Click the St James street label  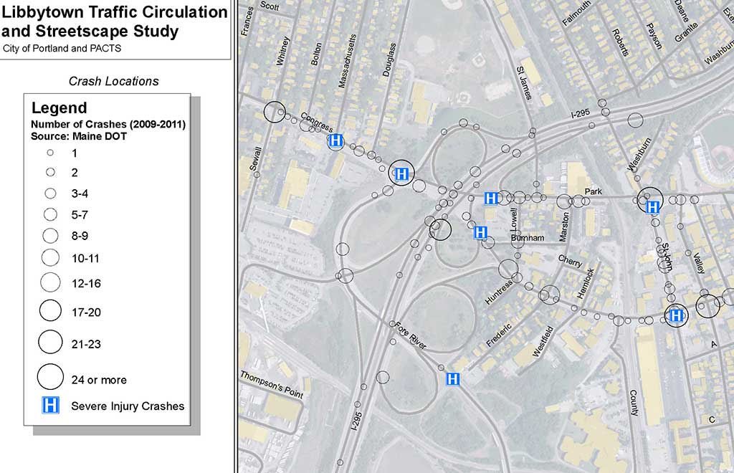tap(524, 84)
